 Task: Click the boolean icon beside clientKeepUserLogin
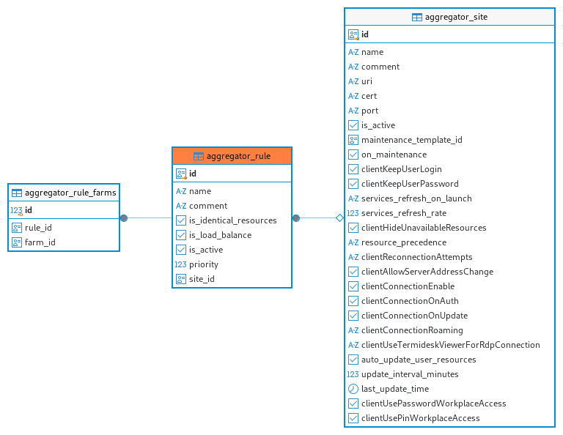pyautogui.click(x=353, y=169)
